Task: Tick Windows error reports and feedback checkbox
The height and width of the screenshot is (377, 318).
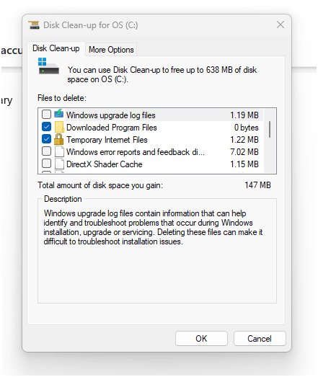Action: click(x=46, y=151)
